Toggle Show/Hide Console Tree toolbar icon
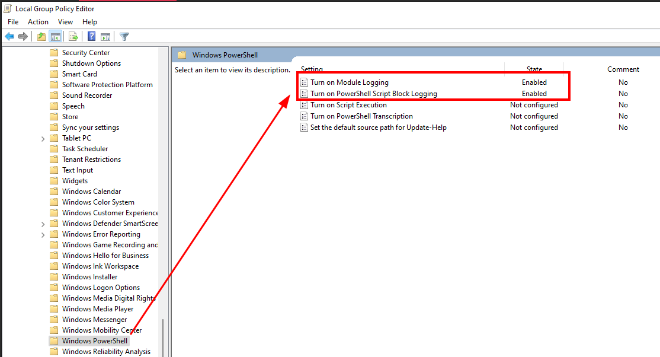The height and width of the screenshot is (357, 660). click(55, 37)
